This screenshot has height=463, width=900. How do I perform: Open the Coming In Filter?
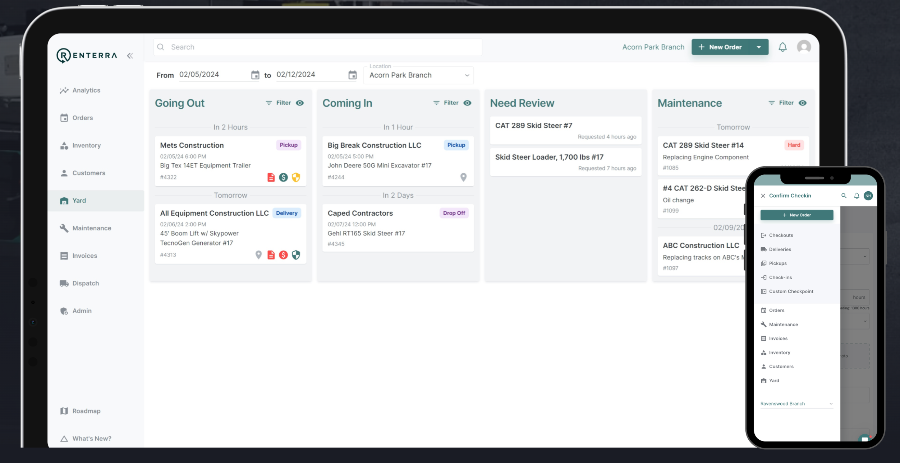click(x=446, y=103)
